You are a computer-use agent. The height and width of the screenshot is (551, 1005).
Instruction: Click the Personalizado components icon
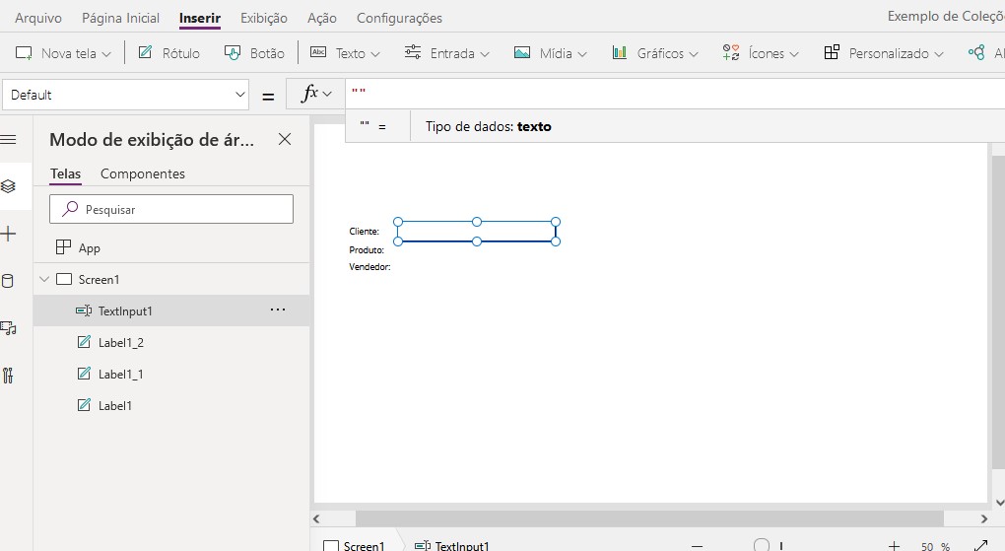(x=832, y=52)
